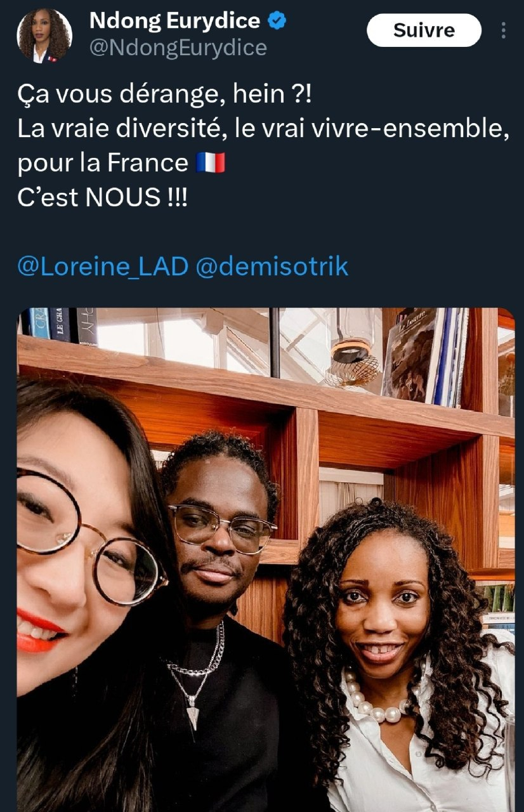Open the attached selfie photo
The width and height of the screenshot is (524, 812).
(x=266, y=560)
